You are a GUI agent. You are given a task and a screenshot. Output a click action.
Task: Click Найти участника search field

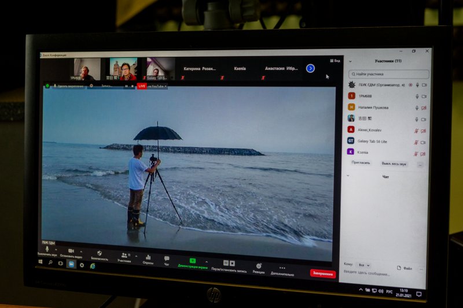coord(388,74)
